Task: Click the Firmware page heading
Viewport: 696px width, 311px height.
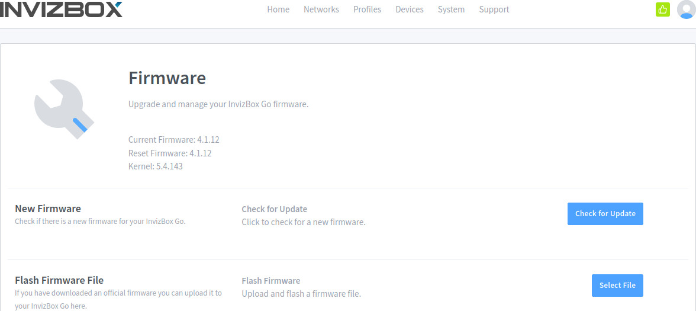Action: coord(167,78)
